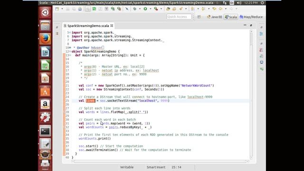Expand the Next Annotation dropdown arrow
Image resolution: width=304 pixels, height=171 pixels.
(198, 9)
